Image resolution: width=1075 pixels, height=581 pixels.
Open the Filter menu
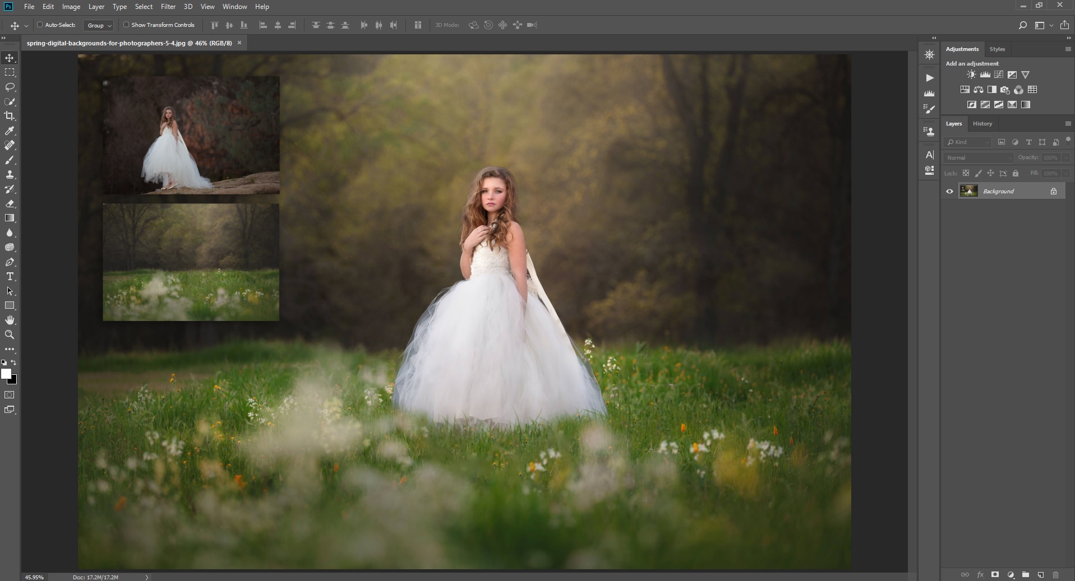tap(168, 7)
